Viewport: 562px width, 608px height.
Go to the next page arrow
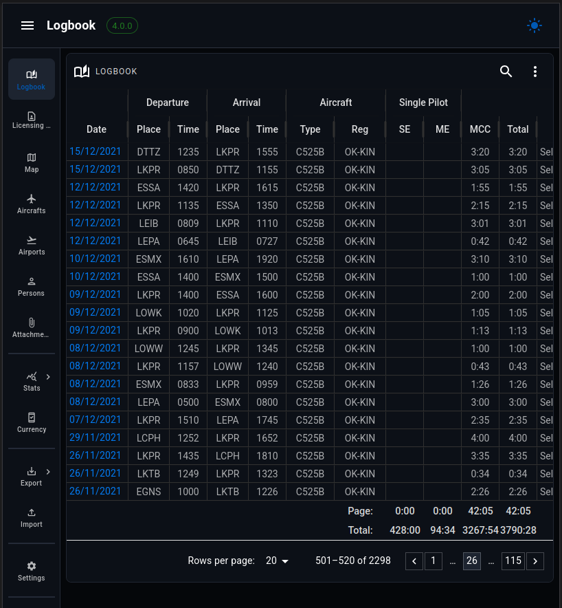coord(535,561)
